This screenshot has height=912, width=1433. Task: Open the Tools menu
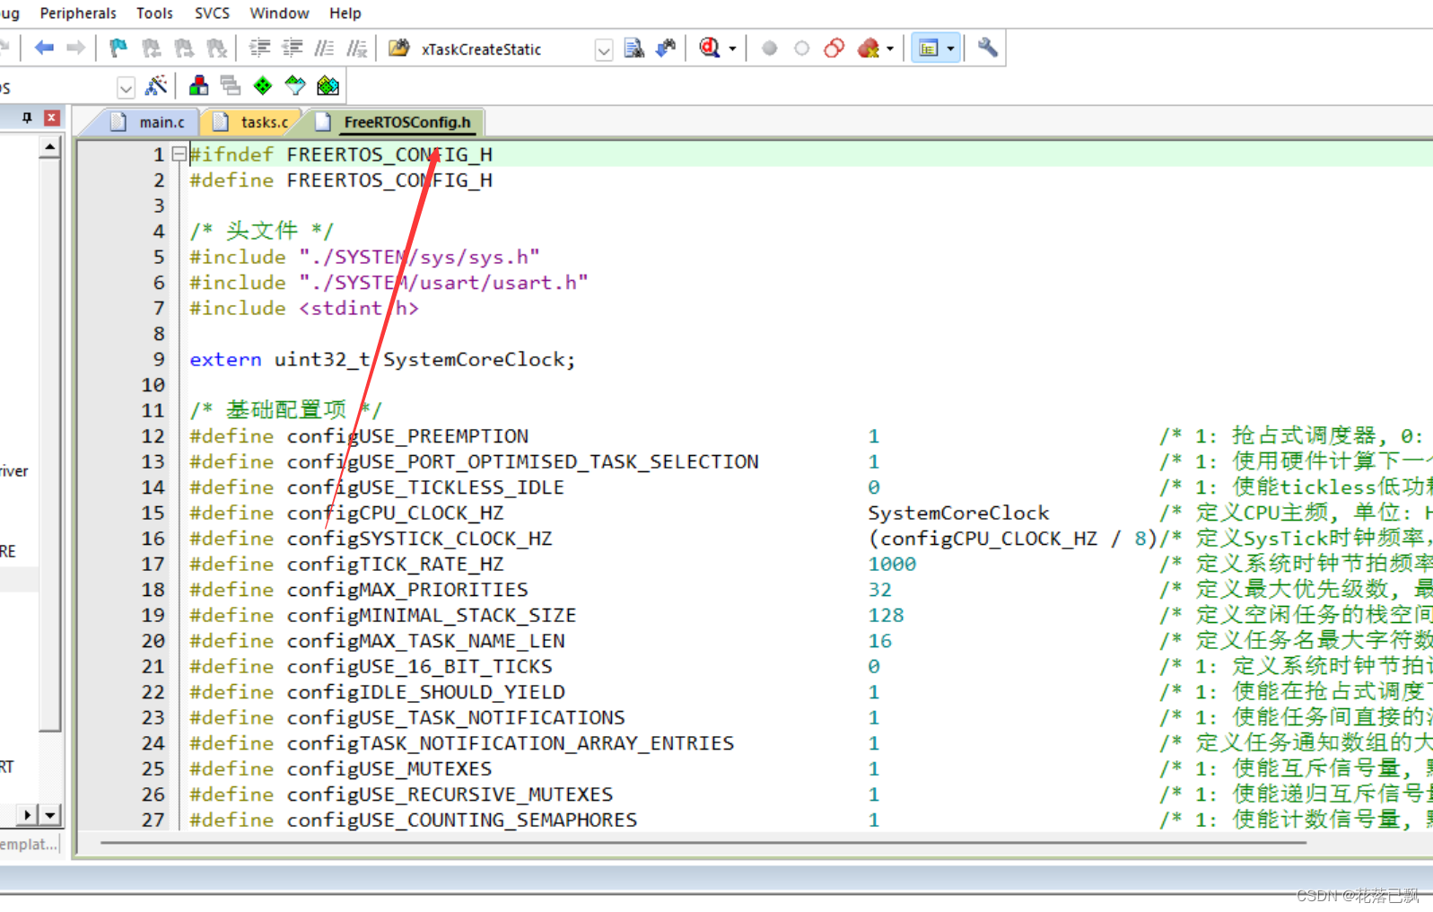(x=154, y=13)
